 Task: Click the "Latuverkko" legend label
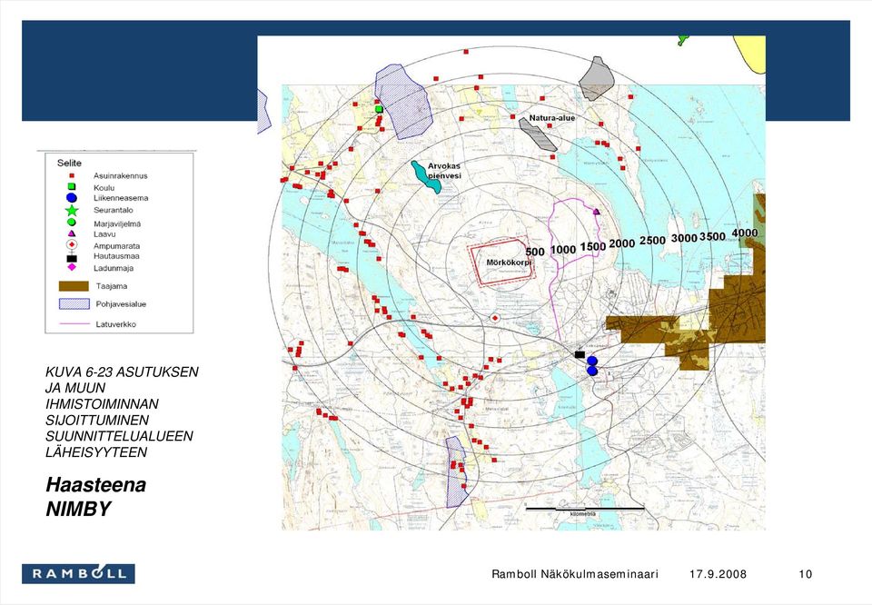click(x=115, y=324)
